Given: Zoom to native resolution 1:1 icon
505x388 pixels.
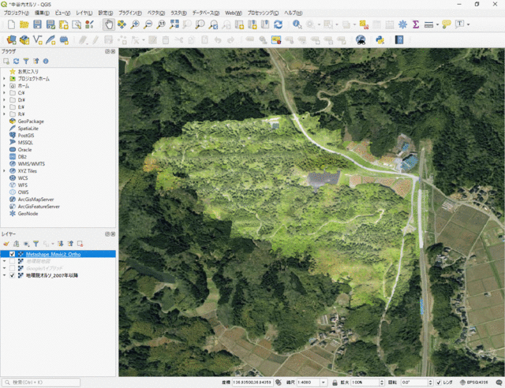Looking at the screenshot, I should tap(161, 24).
